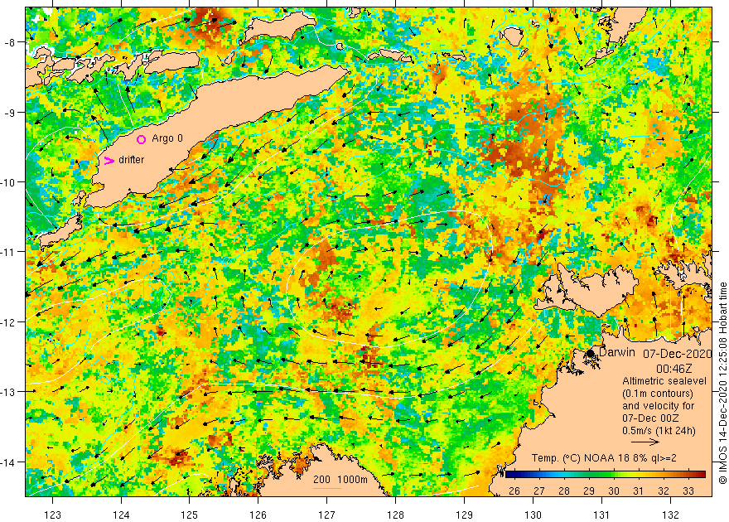Image resolution: width=729 pixels, height=522 pixels.
Task: Click the '00:46Z' time text
Action: [674, 369]
